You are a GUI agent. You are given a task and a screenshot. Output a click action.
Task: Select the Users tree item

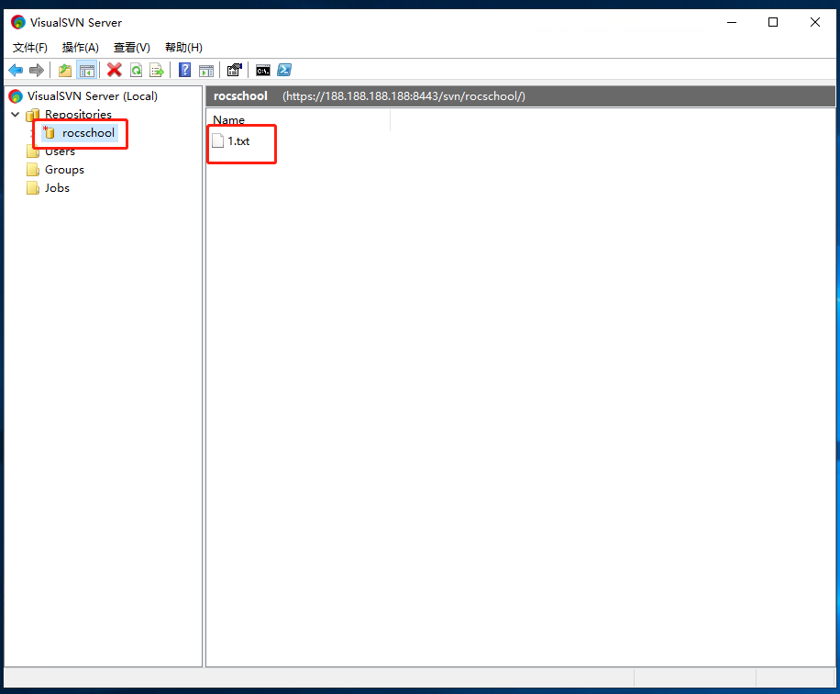[x=60, y=151]
